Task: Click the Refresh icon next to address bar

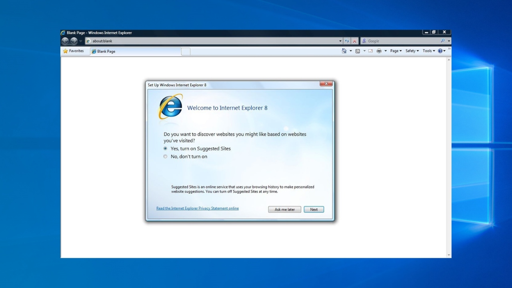Action: click(x=347, y=41)
